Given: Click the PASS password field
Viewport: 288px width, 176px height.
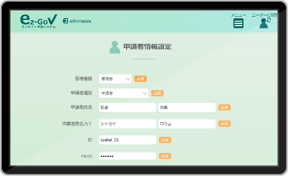Looking at the screenshot, I should 127,156.
